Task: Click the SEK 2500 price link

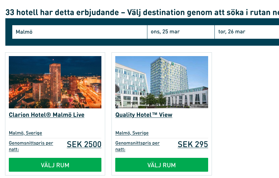Action: [x=84, y=145]
